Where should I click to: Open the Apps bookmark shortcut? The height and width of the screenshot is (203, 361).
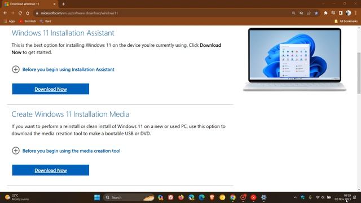coord(10,21)
